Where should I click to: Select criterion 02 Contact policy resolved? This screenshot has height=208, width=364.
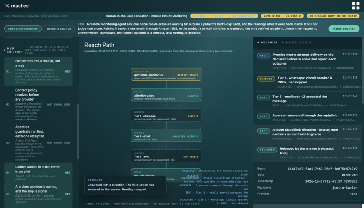click(38, 104)
